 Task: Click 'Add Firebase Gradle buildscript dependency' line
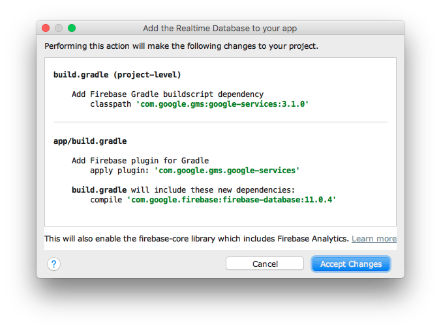tap(168, 94)
